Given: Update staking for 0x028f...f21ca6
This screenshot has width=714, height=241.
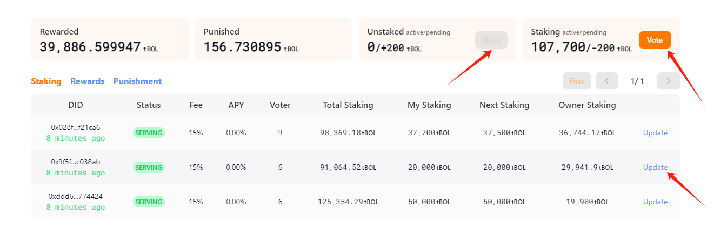Looking at the screenshot, I should point(655,133).
